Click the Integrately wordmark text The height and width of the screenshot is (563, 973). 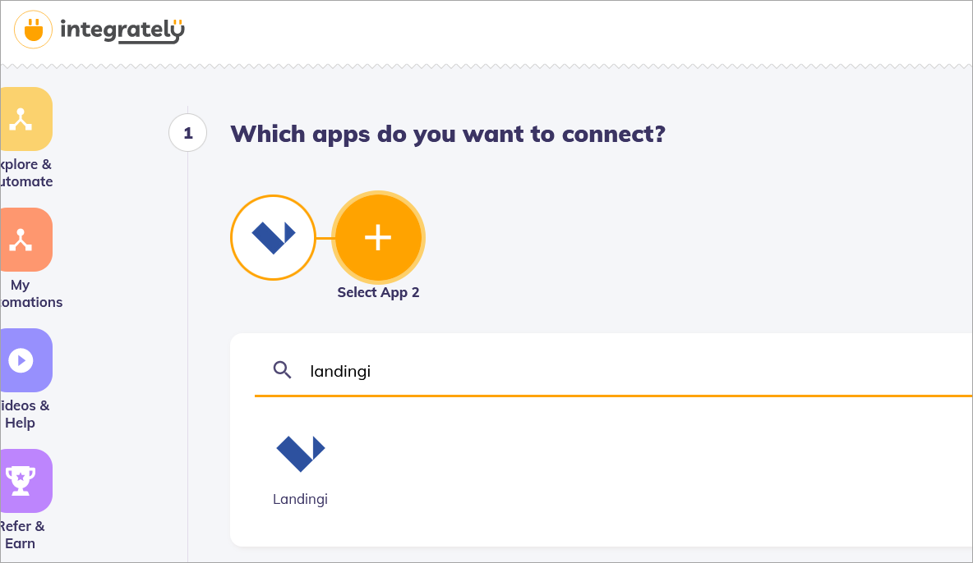tap(122, 31)
